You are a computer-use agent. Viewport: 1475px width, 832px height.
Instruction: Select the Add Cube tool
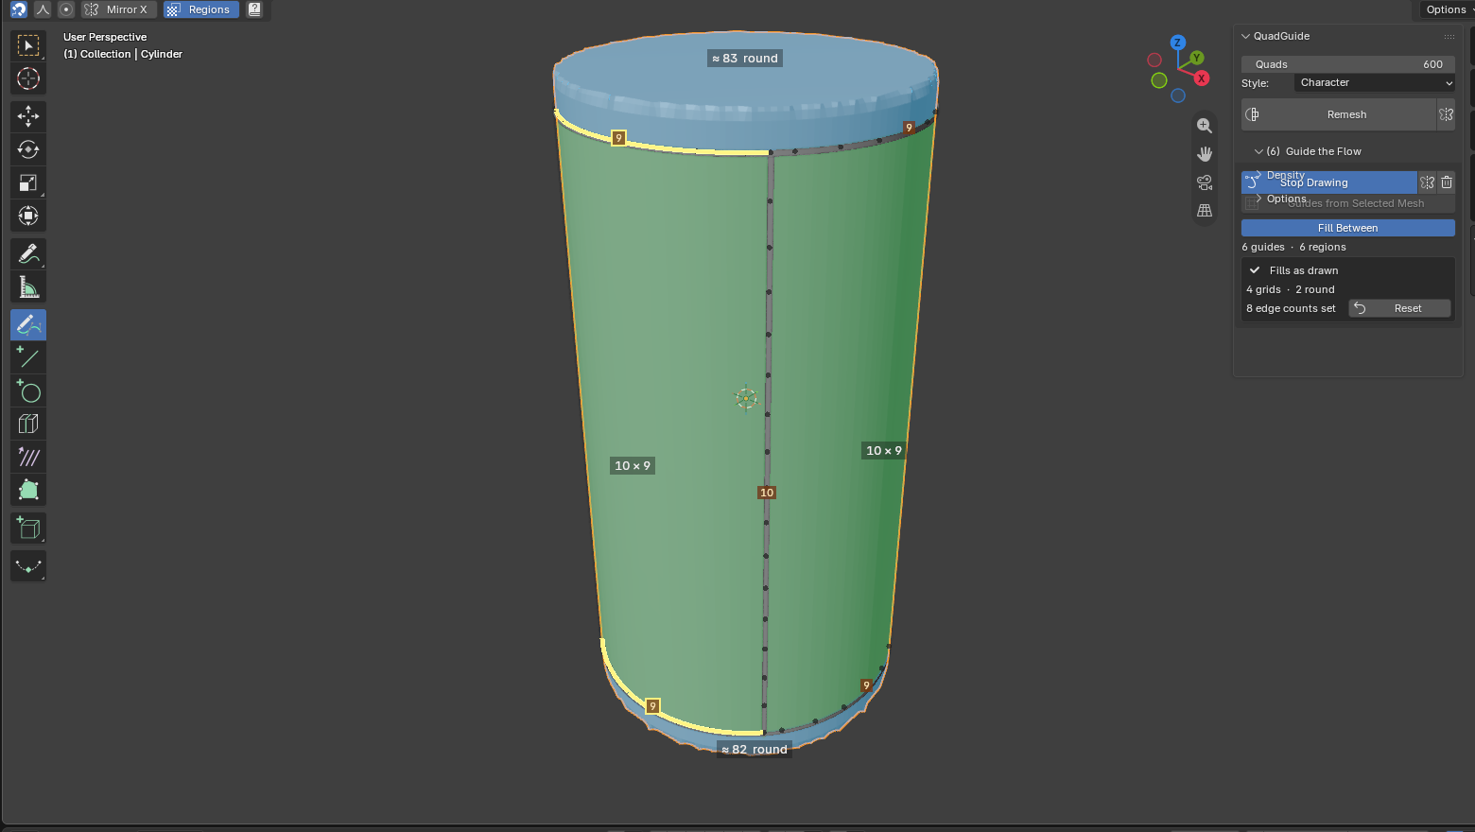point(28,529)
